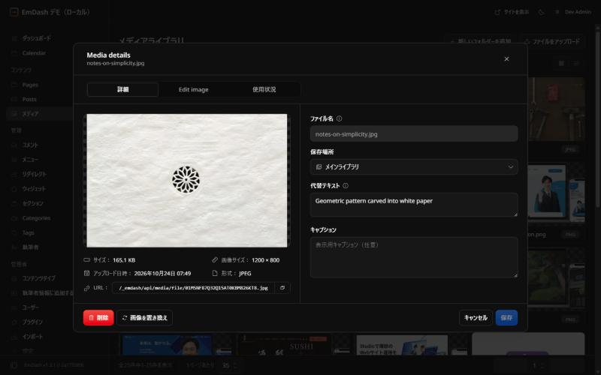Click the link icon beside URL label
The image size is (601, 375).
pos(86,288)
